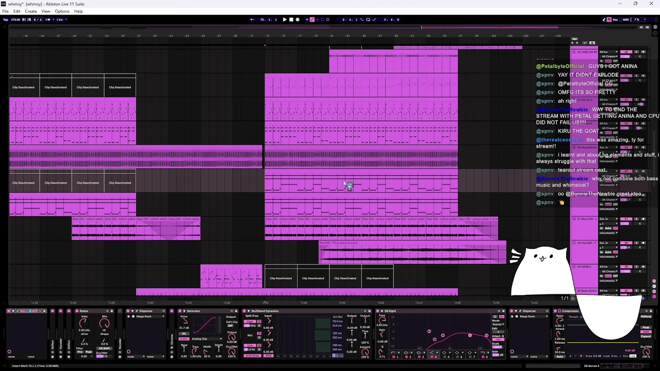Toggle Saturator's Color button

(184, 339)
